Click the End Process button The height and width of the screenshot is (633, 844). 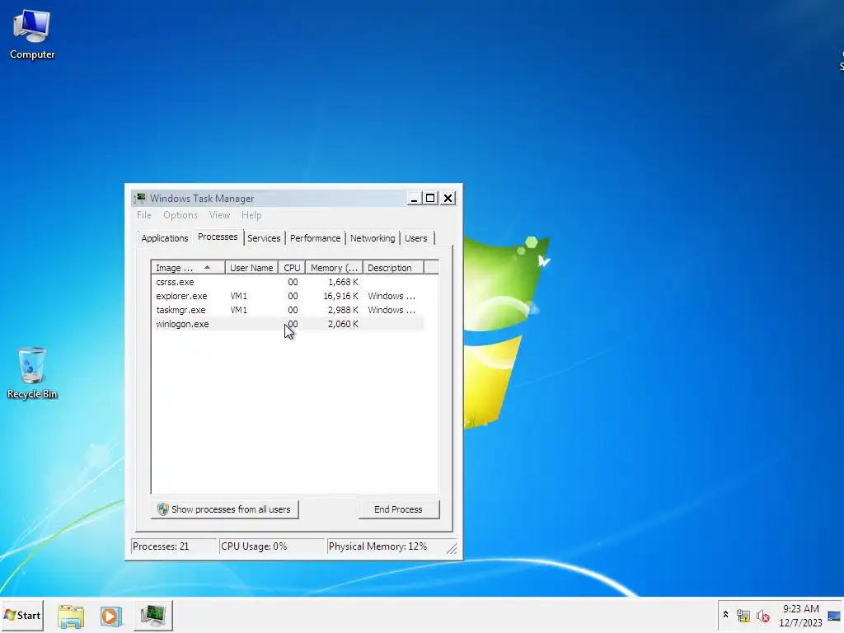coord(398,509)
